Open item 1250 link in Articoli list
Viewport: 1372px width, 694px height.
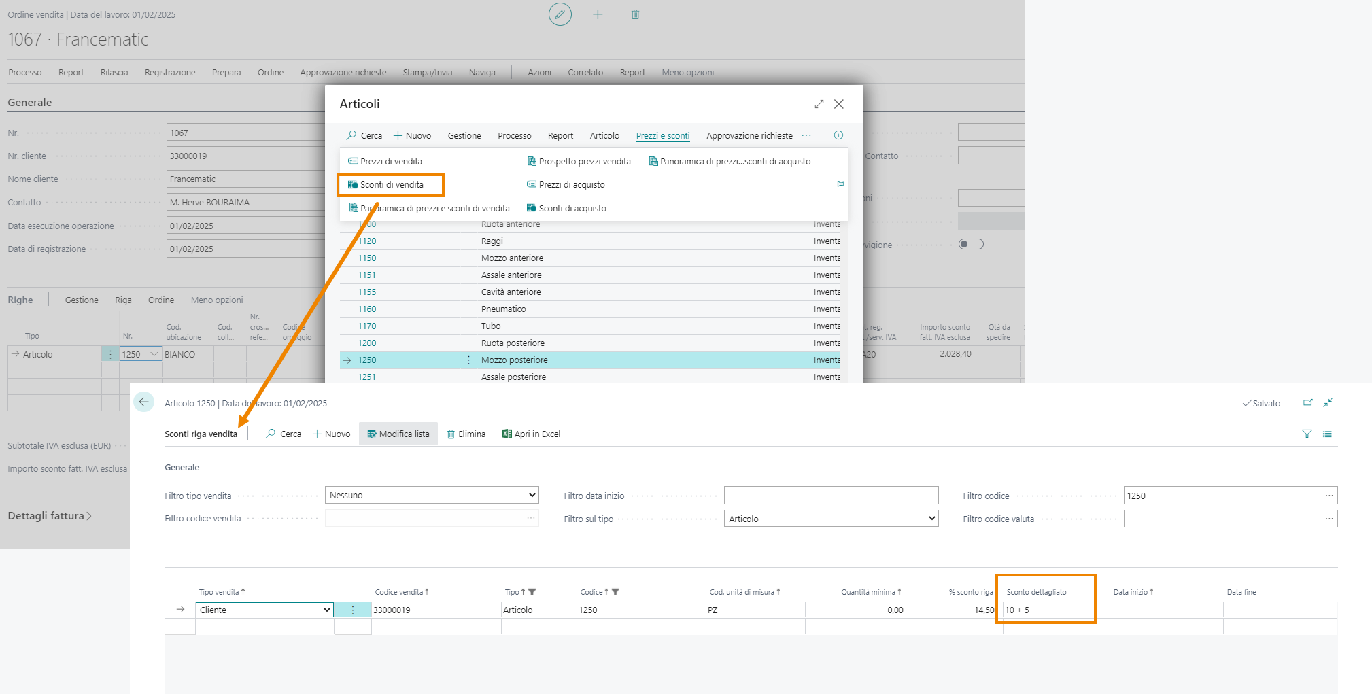click(x=366, y=360)
